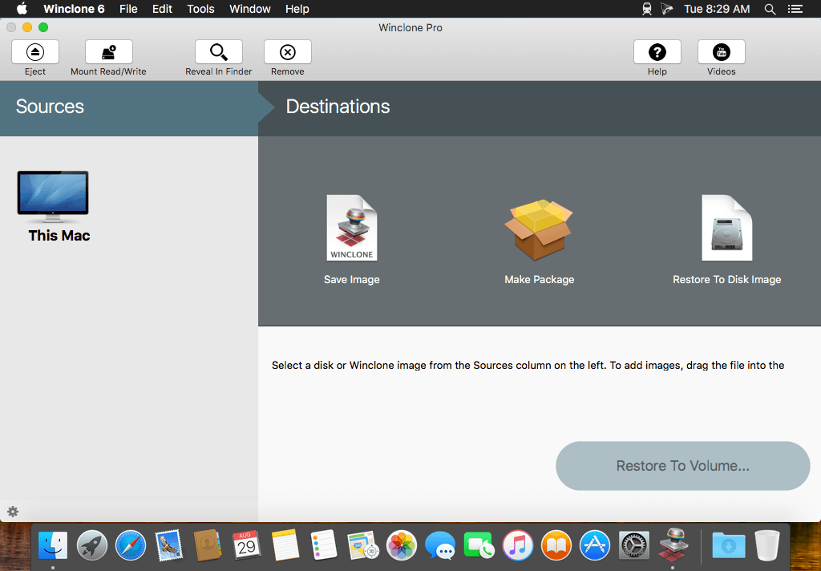
Task: Open Finder from the Dock
Action: pyautogui.click(x=53, y=545)
